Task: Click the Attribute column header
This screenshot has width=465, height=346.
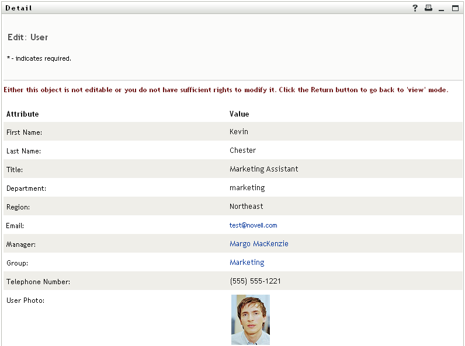Action: pos(22,114)
